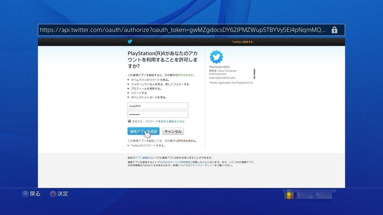Image resolution: width=383 pixels, height=215 pixels.
Task: Click the 連携アプリを認証 authorize button
Action: [x=144, y=131]
